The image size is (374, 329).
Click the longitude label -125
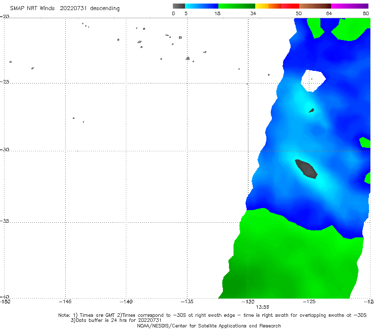pyautogui.click(x=309, y=302)
